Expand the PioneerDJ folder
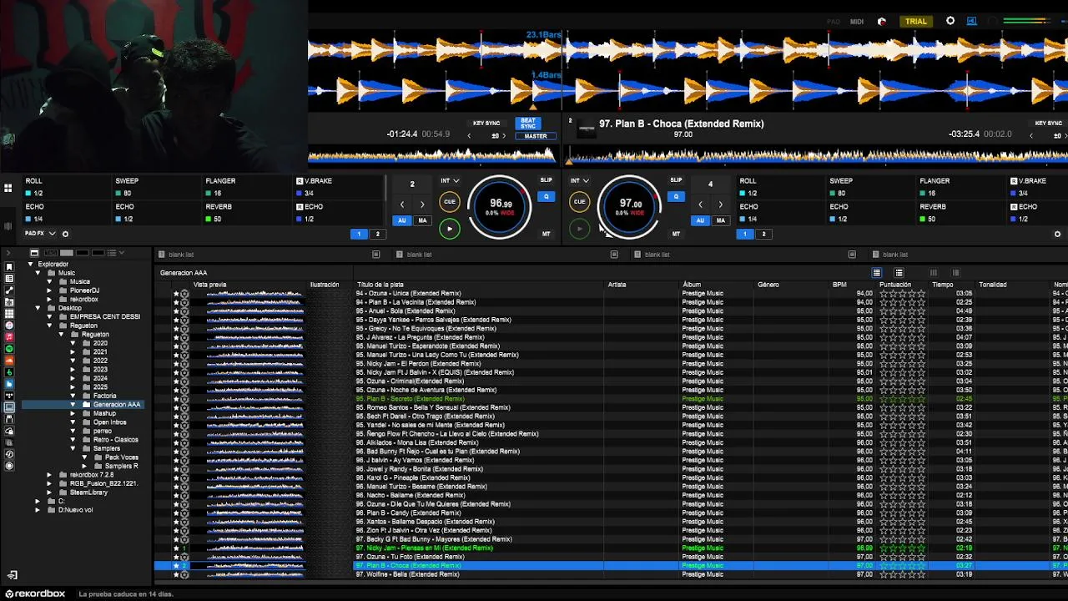This screenshot has height=601, width=1068. coord(49,290)
